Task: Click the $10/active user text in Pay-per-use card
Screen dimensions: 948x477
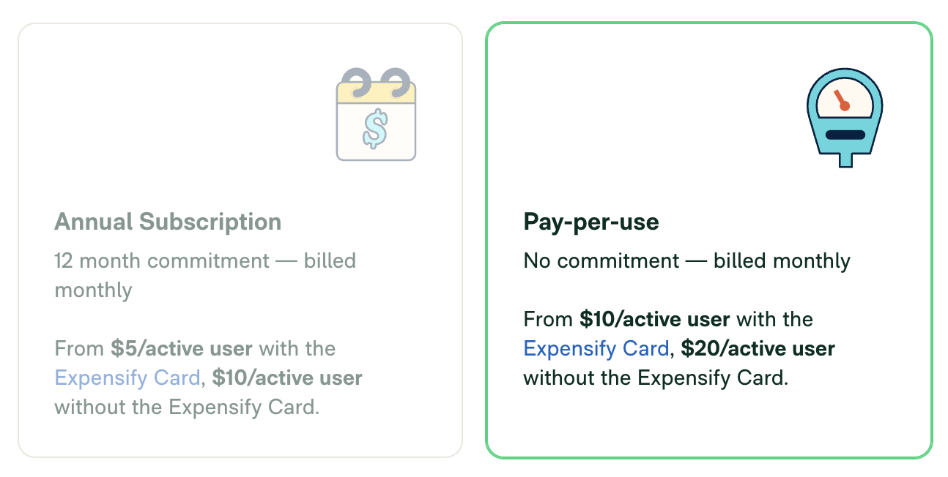Action: (655, 320)
